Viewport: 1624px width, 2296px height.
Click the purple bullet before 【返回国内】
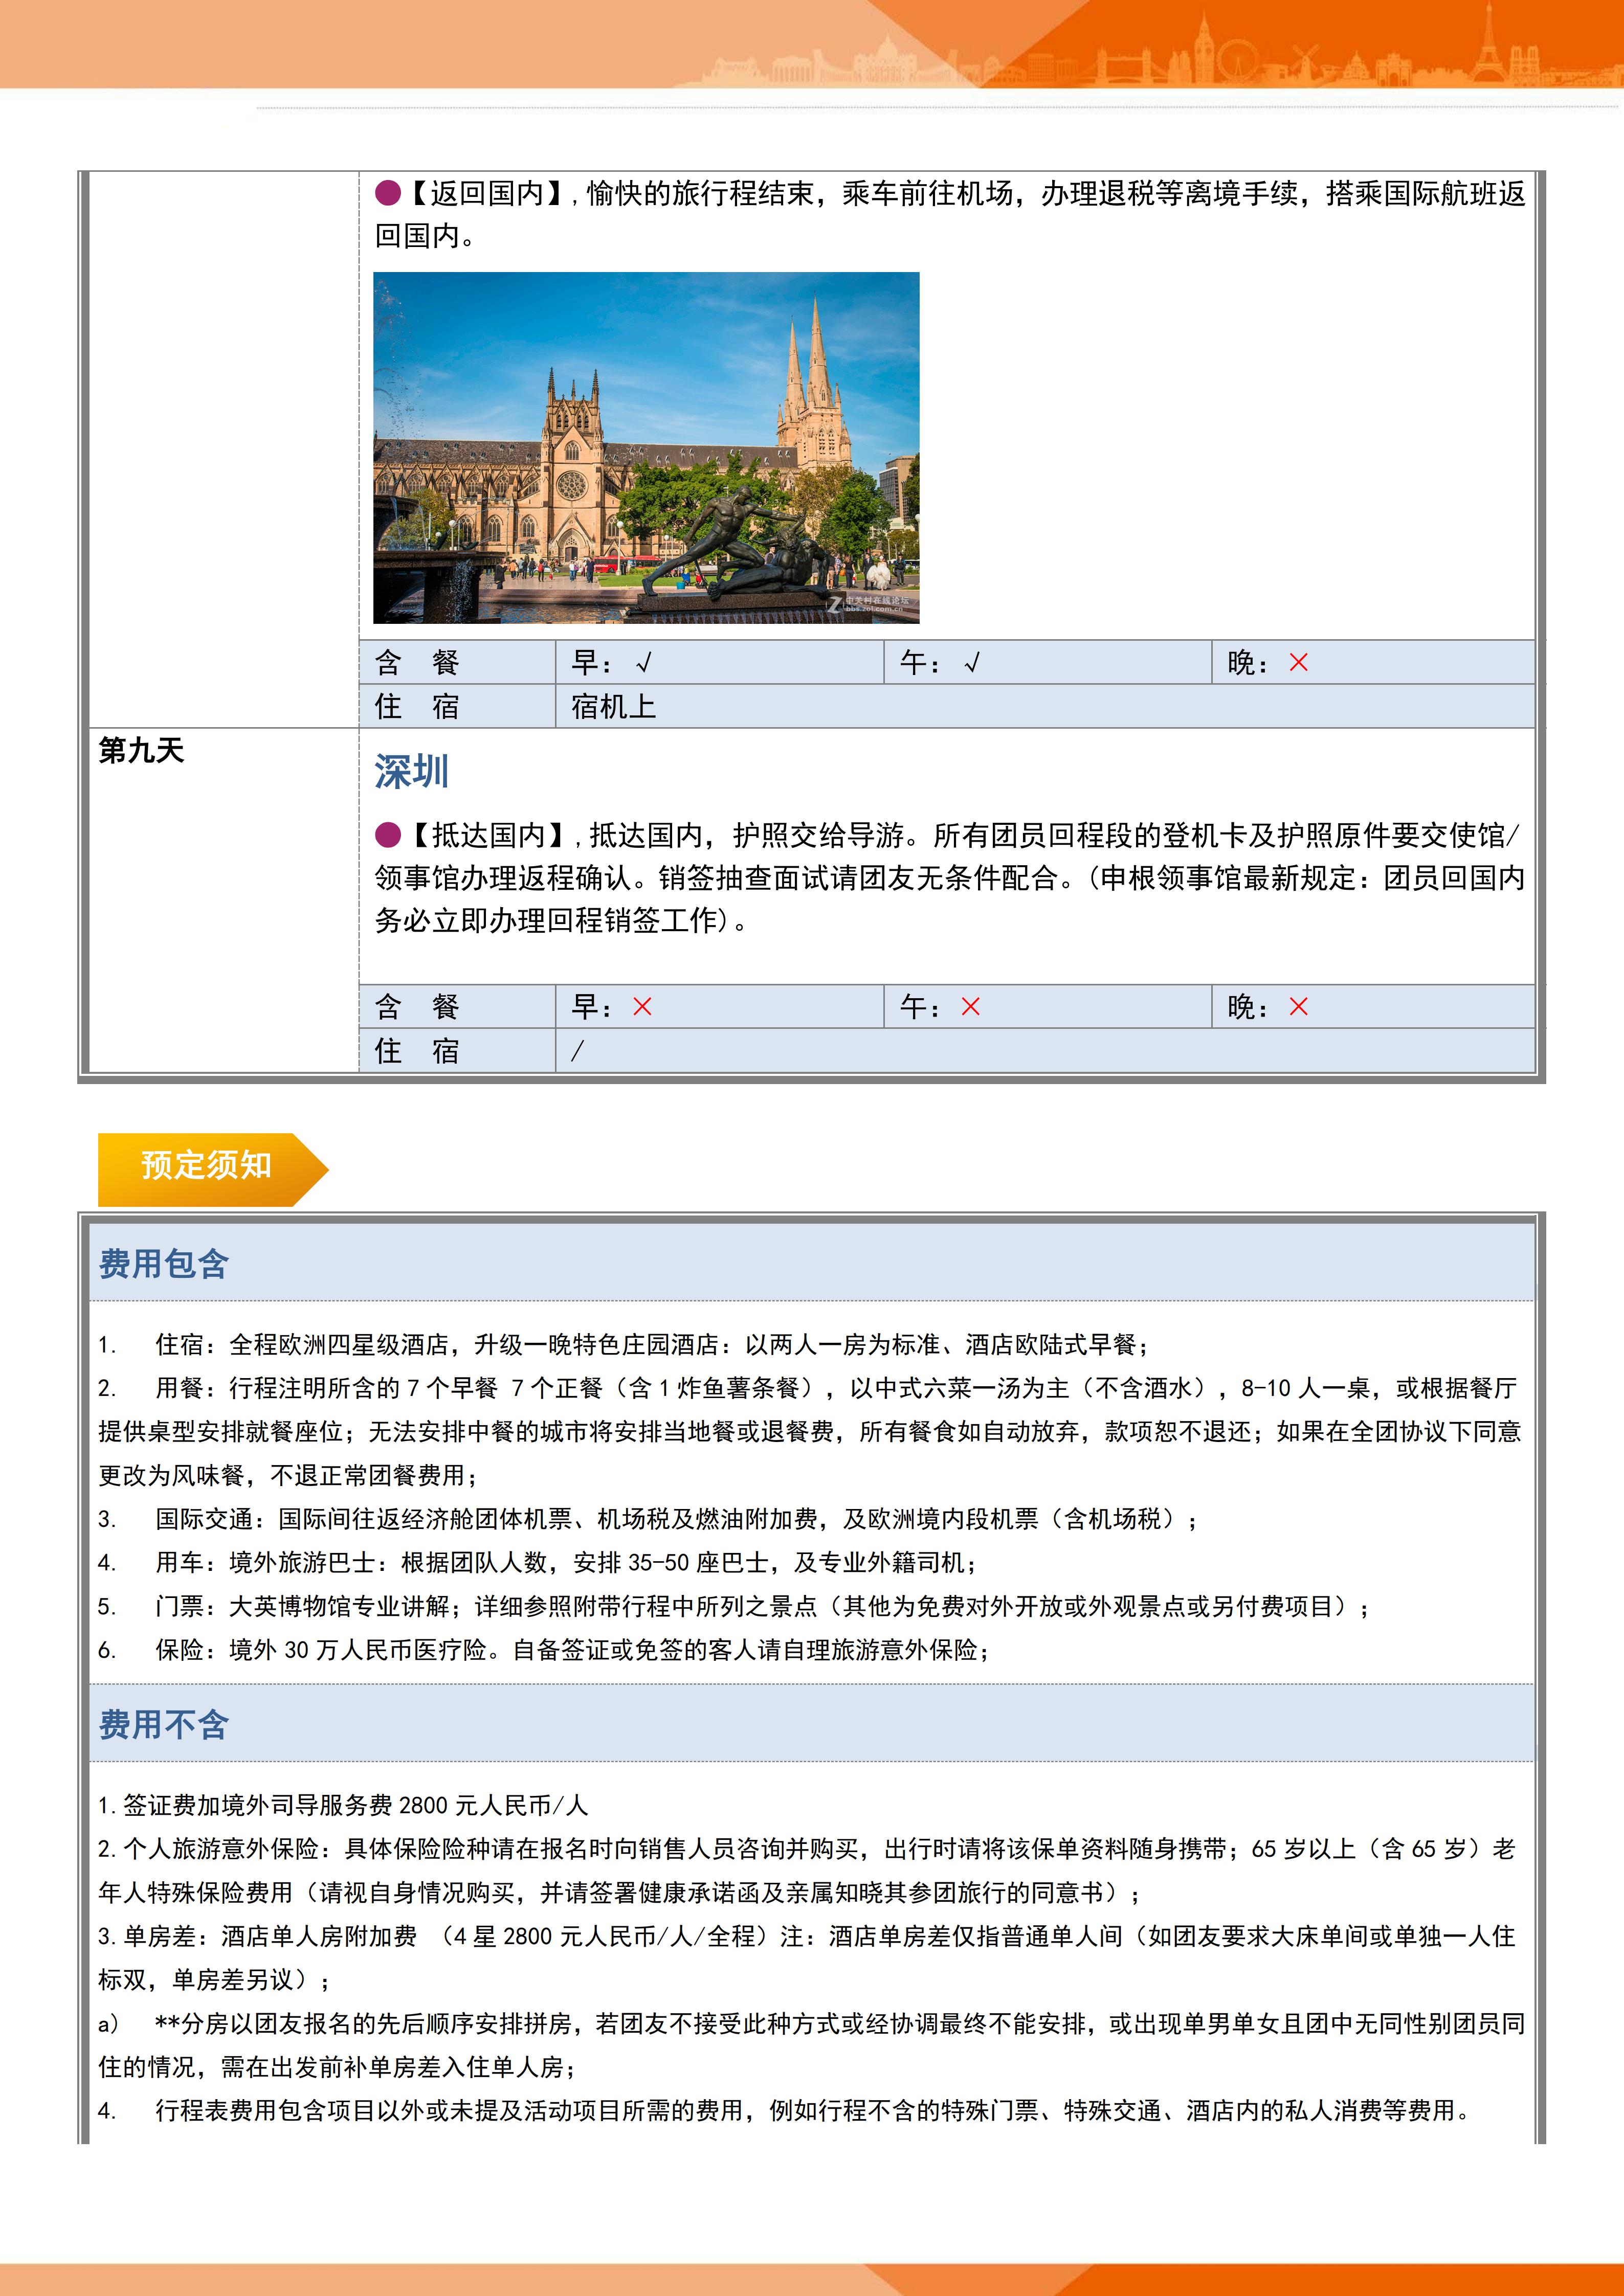[x=388, y=193]
